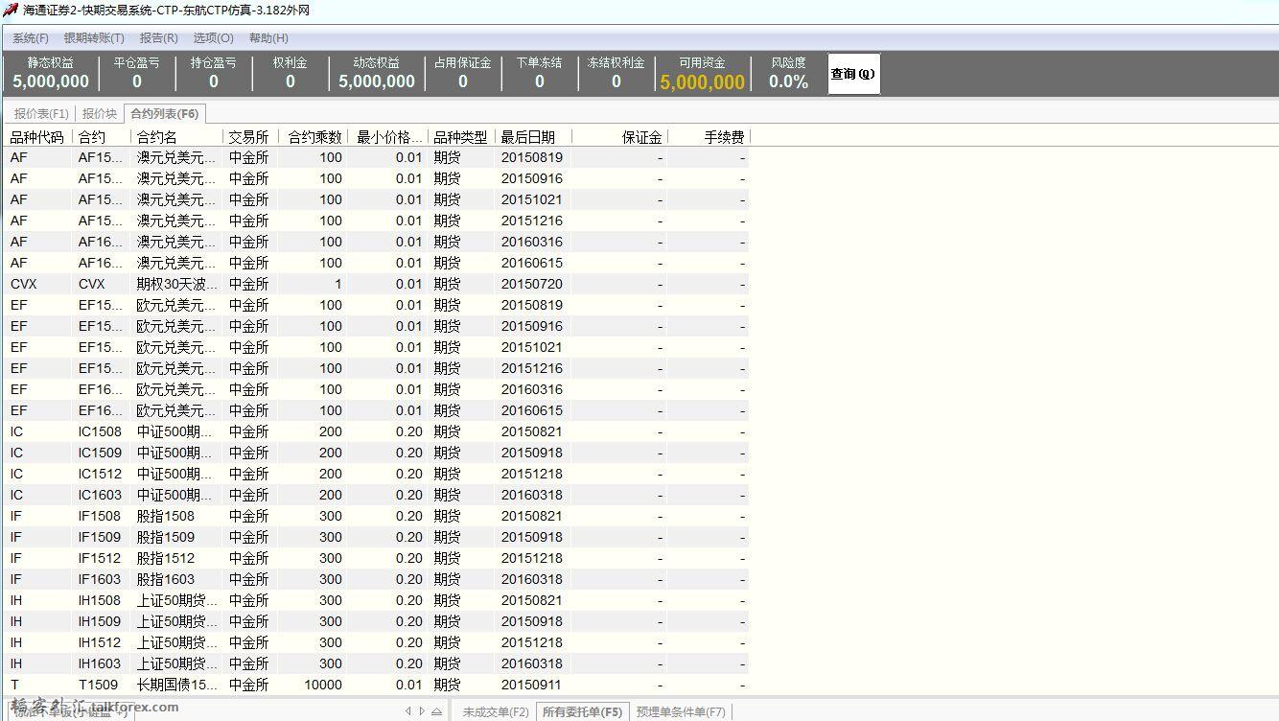This screenshot has height=721, width=1279.
Task: Click the 查询(Q) button
Action: click(x=853, y=74)
